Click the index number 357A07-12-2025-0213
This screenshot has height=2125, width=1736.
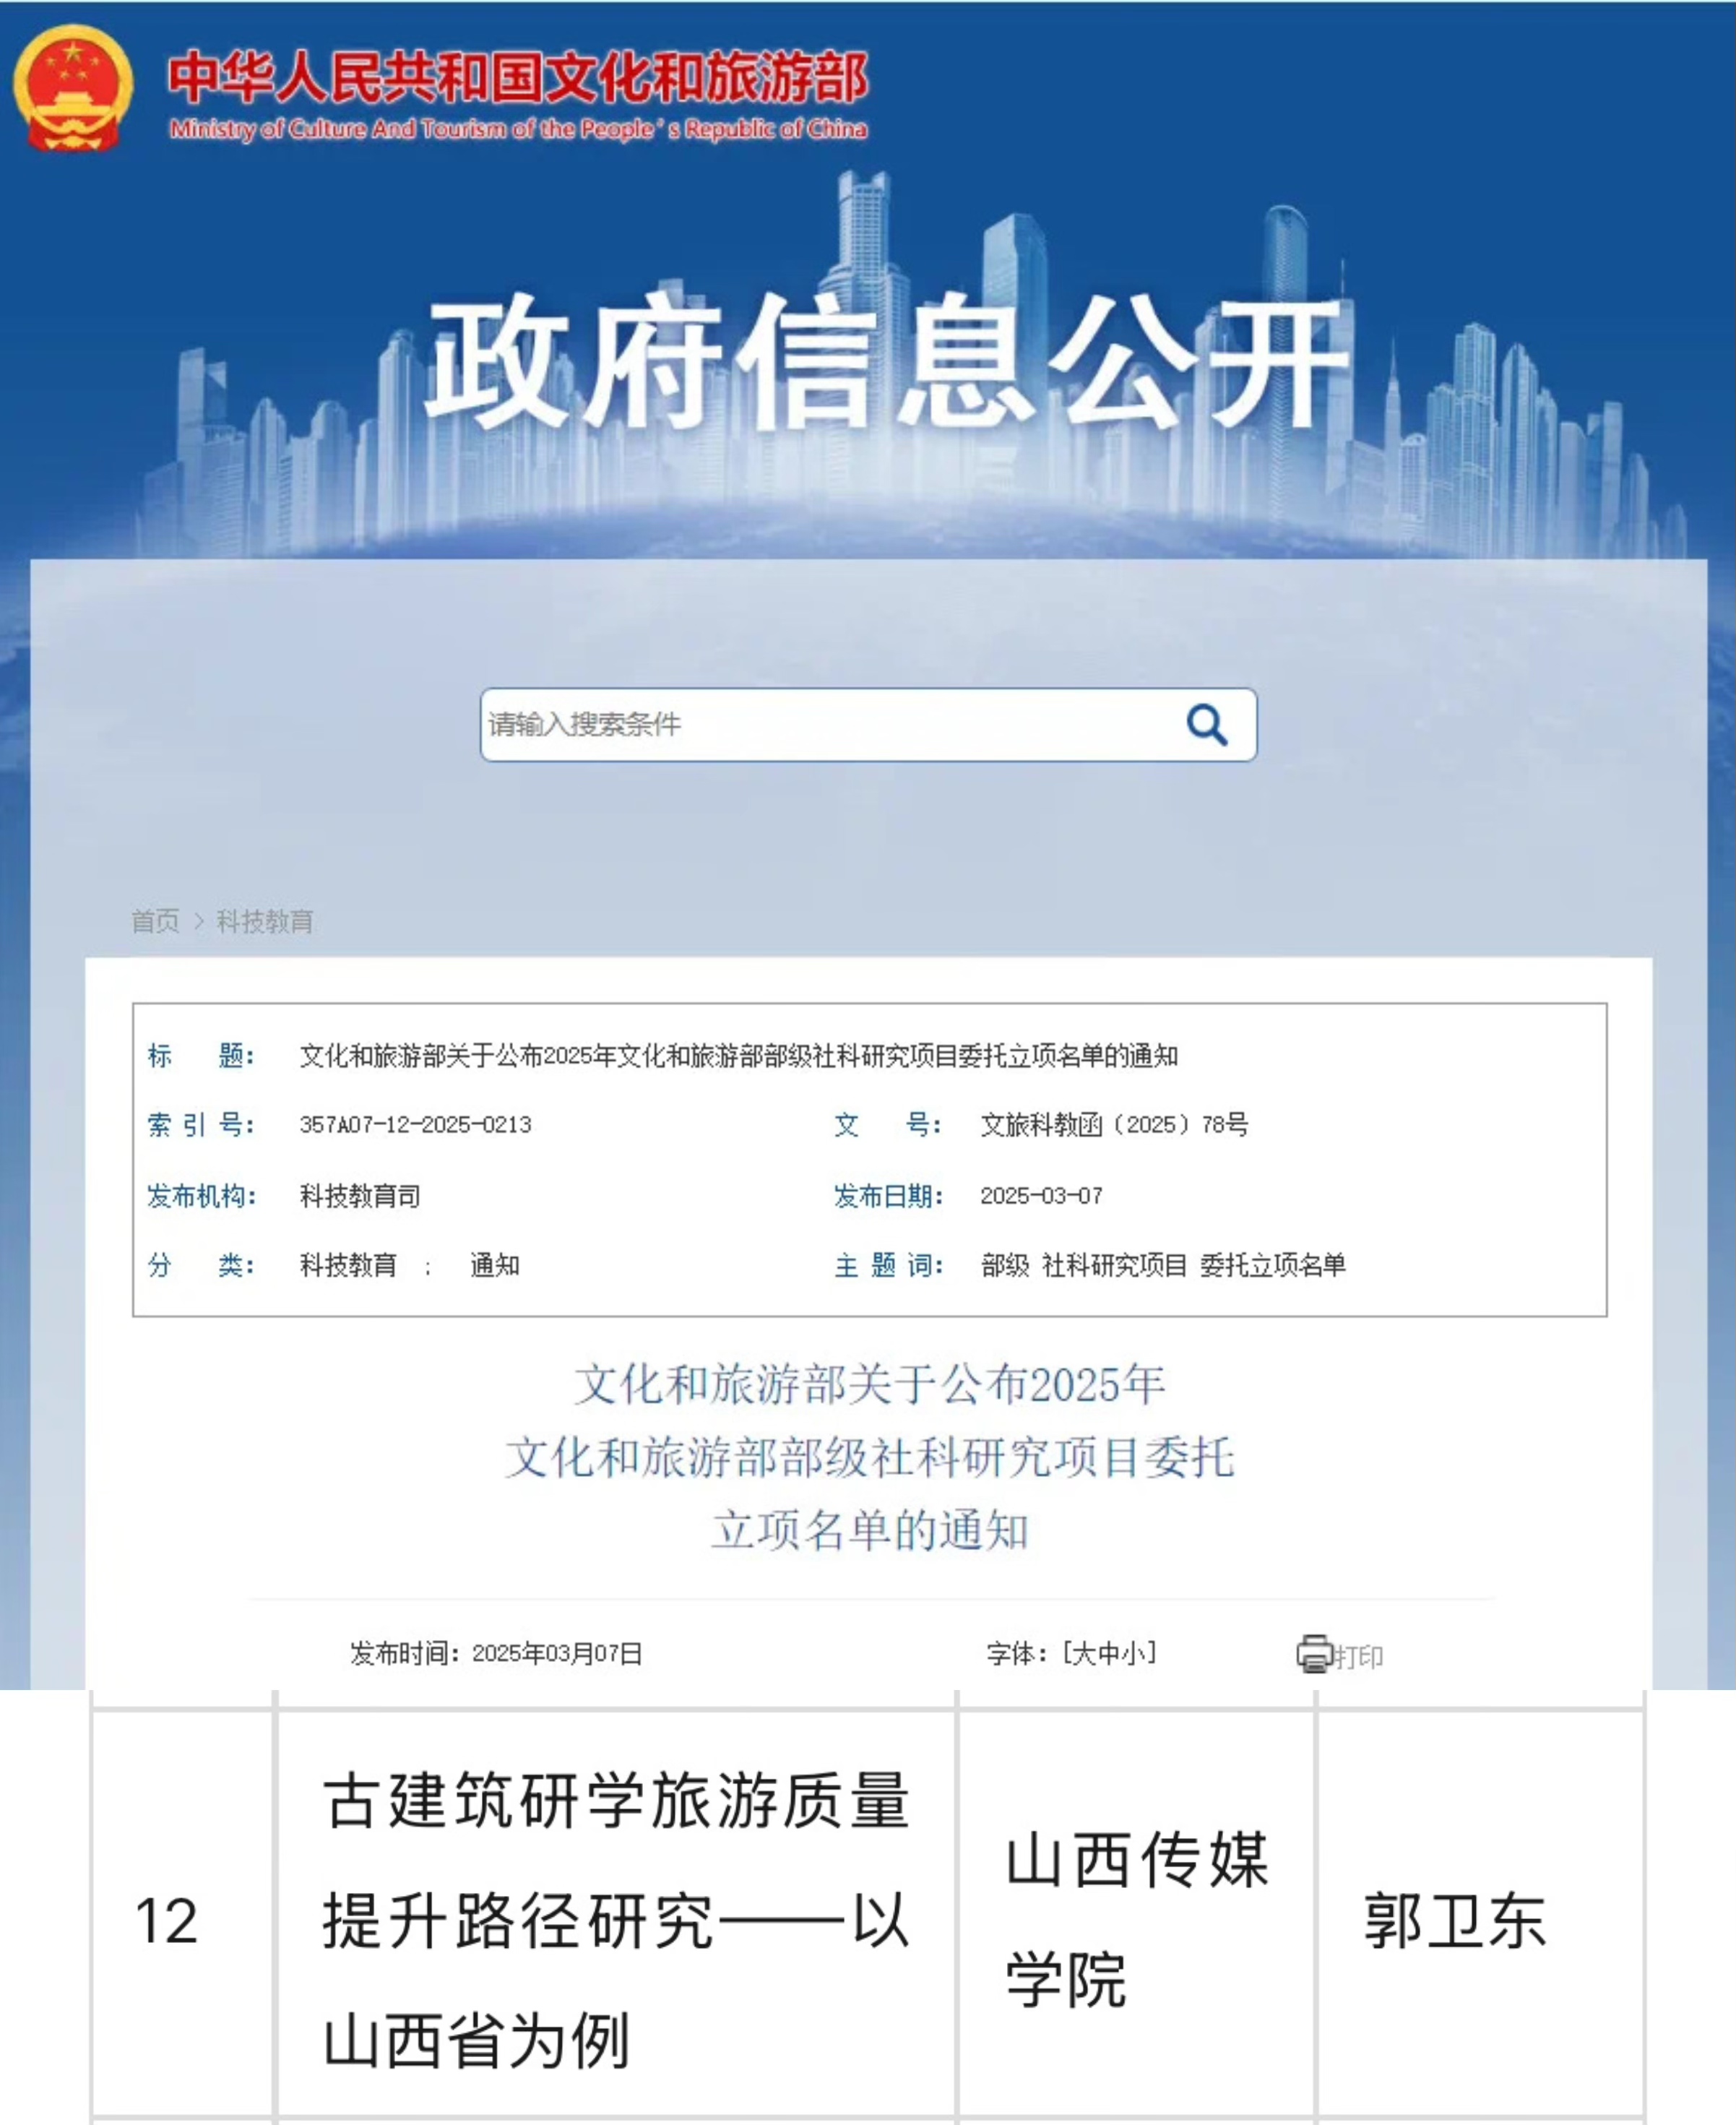415,1125
